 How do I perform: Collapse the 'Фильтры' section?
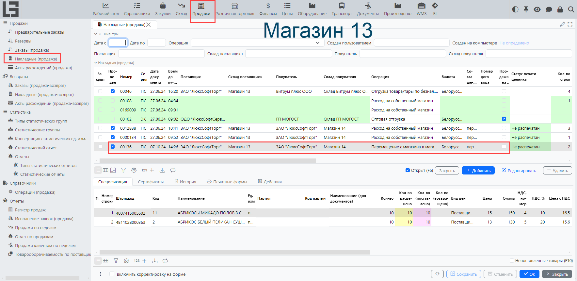(96, 34)
